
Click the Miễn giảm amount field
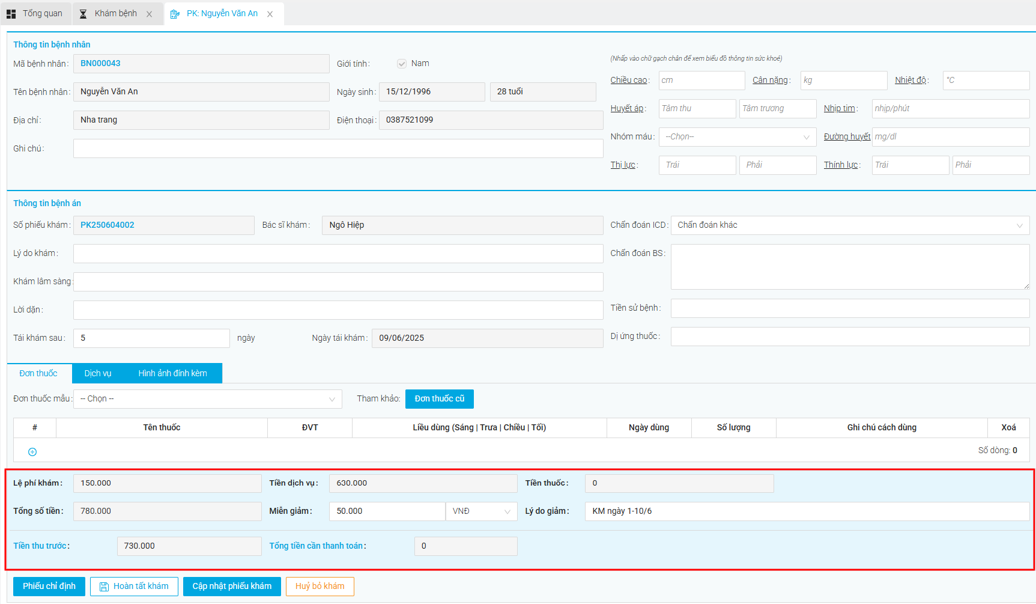[x=387, y=511]
